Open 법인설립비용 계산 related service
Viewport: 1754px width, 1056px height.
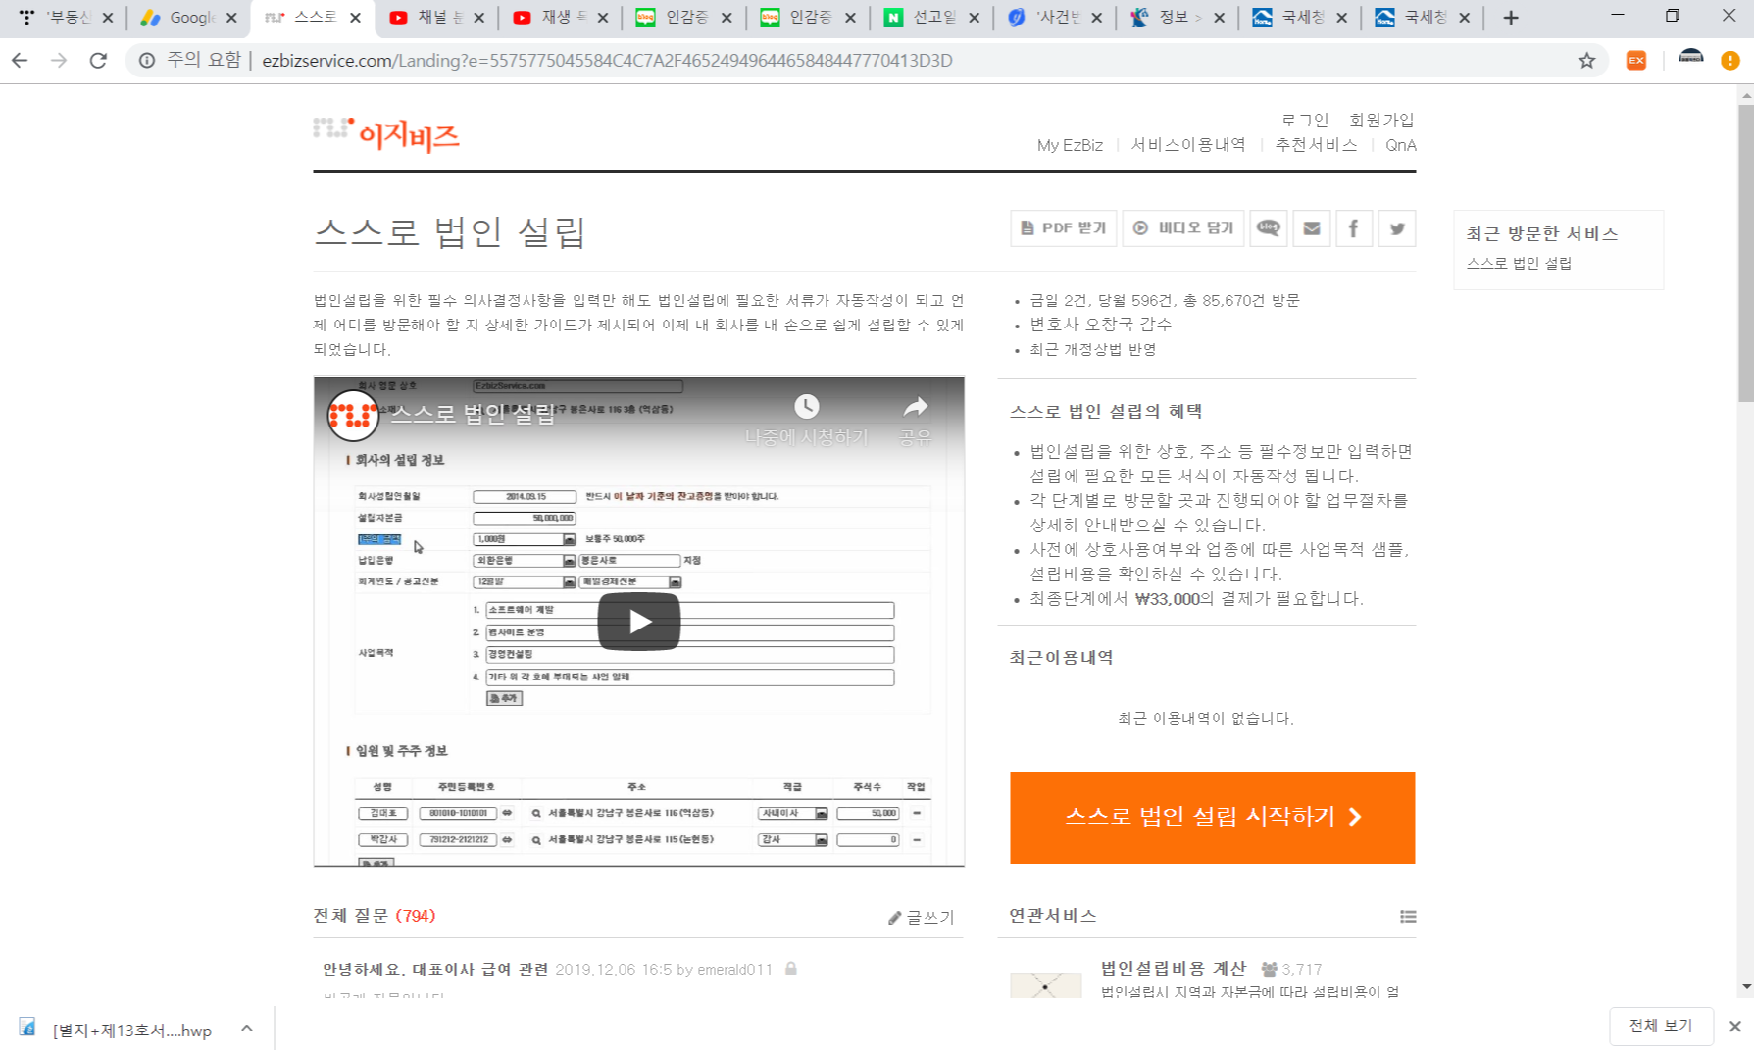(1174, 968)
